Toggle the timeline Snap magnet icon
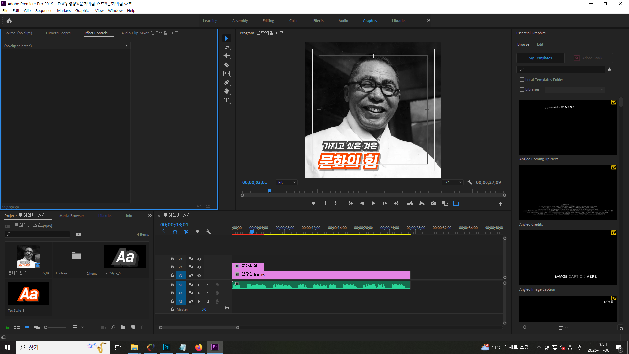This screenshot has width=629, height=354. pyautogui.click(x=175, y=232)
